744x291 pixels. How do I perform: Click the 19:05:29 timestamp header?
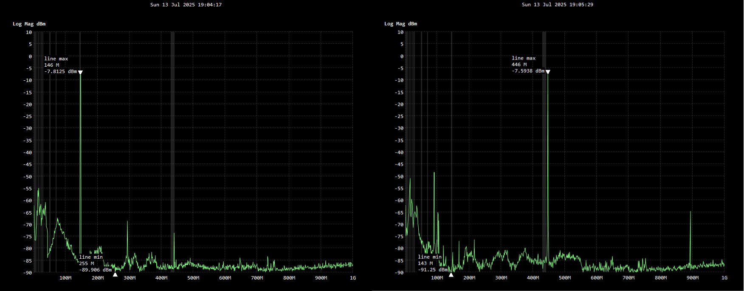558,5
